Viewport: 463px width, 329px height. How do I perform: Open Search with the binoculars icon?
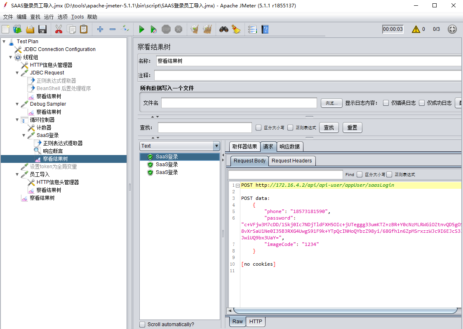pyautogui.click(x=224, y=29)
